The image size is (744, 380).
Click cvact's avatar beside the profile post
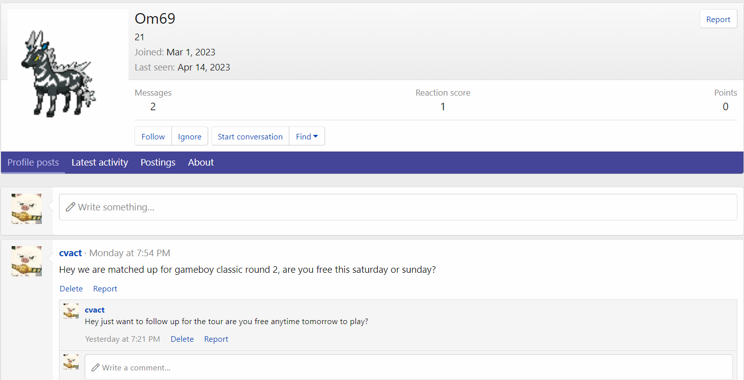[x=27, y=261]
